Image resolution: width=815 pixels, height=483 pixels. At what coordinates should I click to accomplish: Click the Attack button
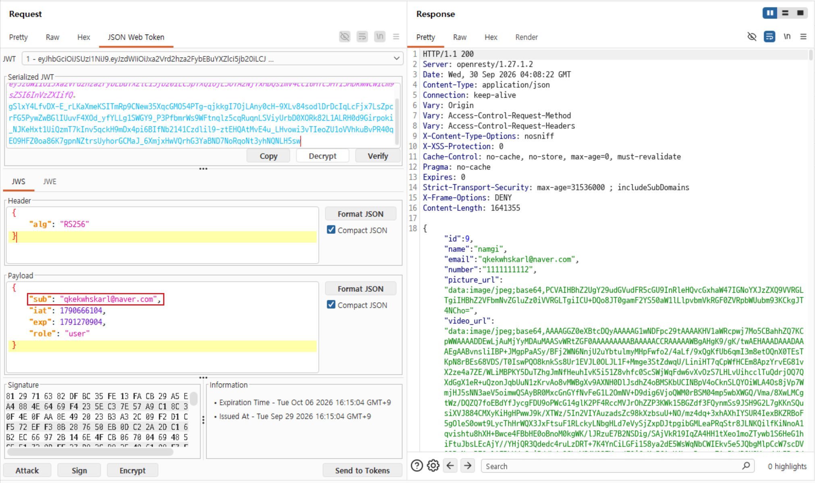tap(27, 470)
